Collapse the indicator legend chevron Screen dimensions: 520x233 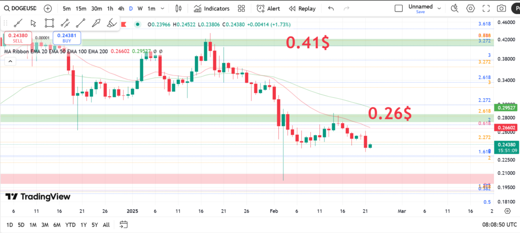pos(10,61)
